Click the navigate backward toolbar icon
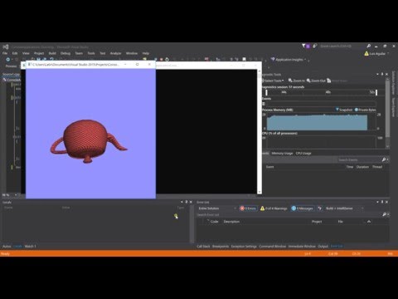398x299 pixels. (7, 60)
